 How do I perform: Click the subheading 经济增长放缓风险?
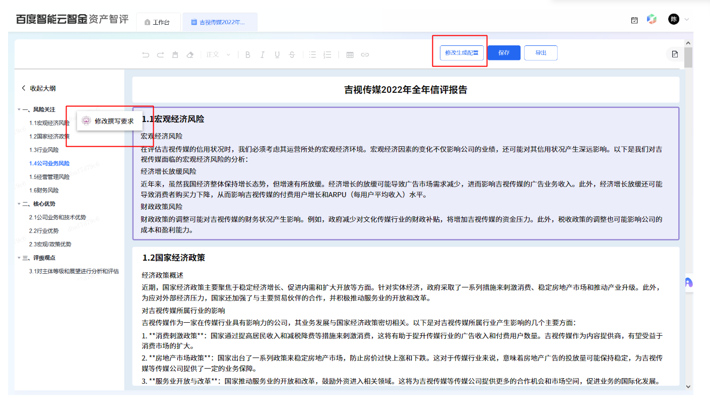coord(168,171)
